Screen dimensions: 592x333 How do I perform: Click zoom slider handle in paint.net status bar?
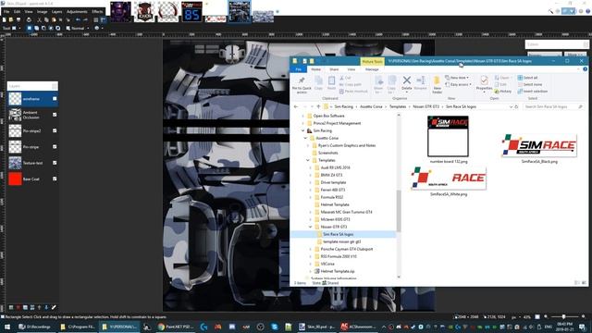click(563, 316)
